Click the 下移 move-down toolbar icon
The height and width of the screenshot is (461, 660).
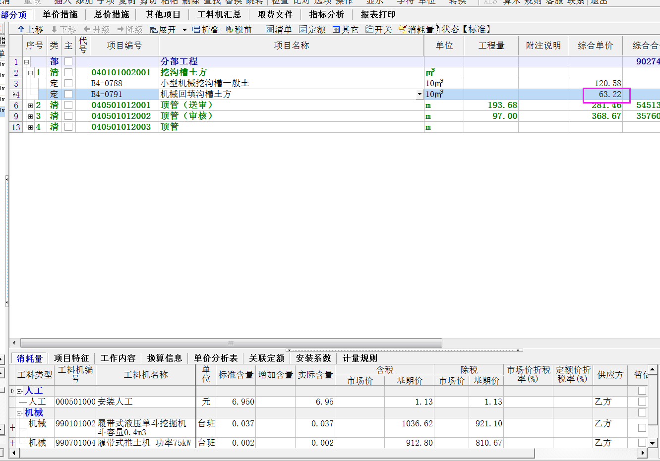pos(55,30)
